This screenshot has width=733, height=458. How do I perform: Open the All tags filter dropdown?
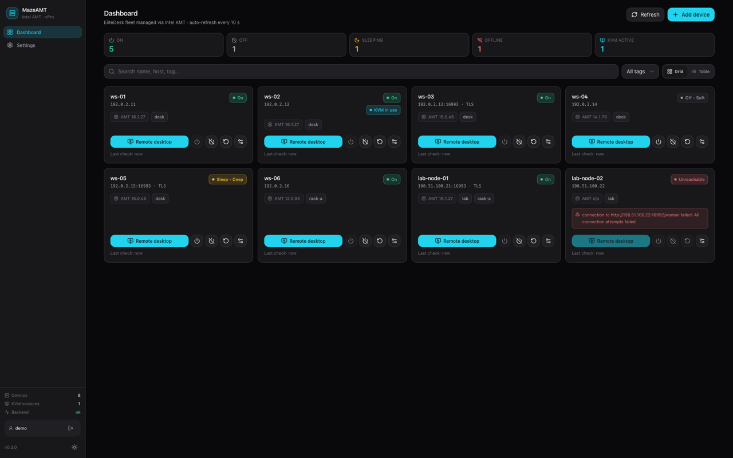pos(640,72)
